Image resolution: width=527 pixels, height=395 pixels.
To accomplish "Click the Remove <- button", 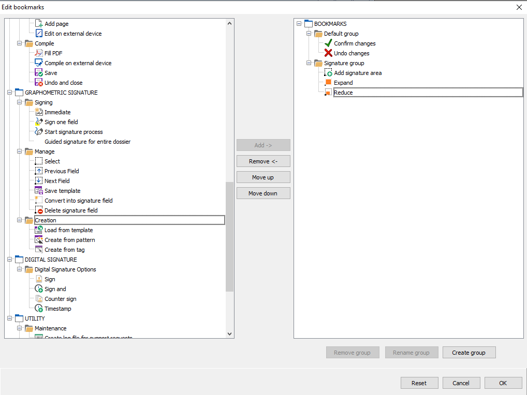I will point(263,161).
